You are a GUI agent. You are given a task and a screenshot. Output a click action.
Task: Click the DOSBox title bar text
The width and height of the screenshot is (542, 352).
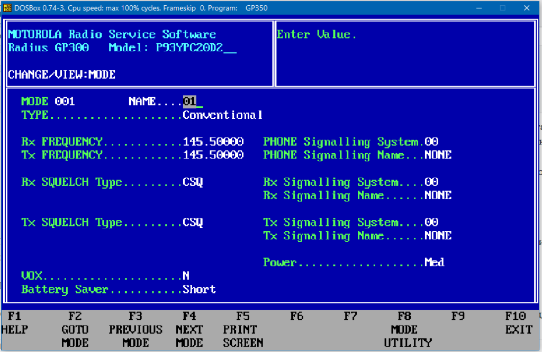click(141, 8)
